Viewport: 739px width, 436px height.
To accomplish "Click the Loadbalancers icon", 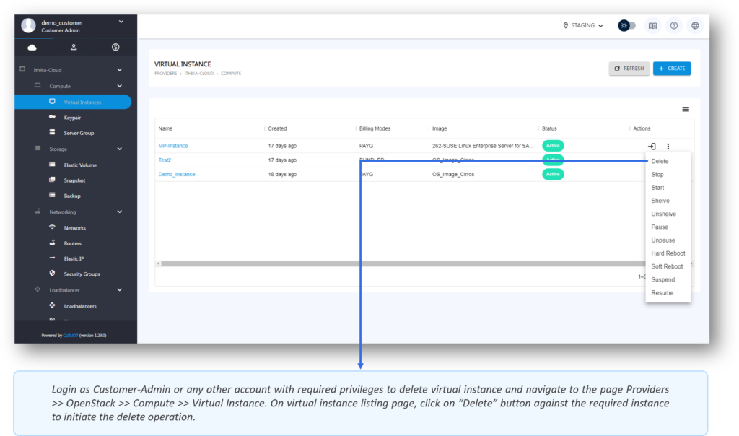I will tap(52, 305).
